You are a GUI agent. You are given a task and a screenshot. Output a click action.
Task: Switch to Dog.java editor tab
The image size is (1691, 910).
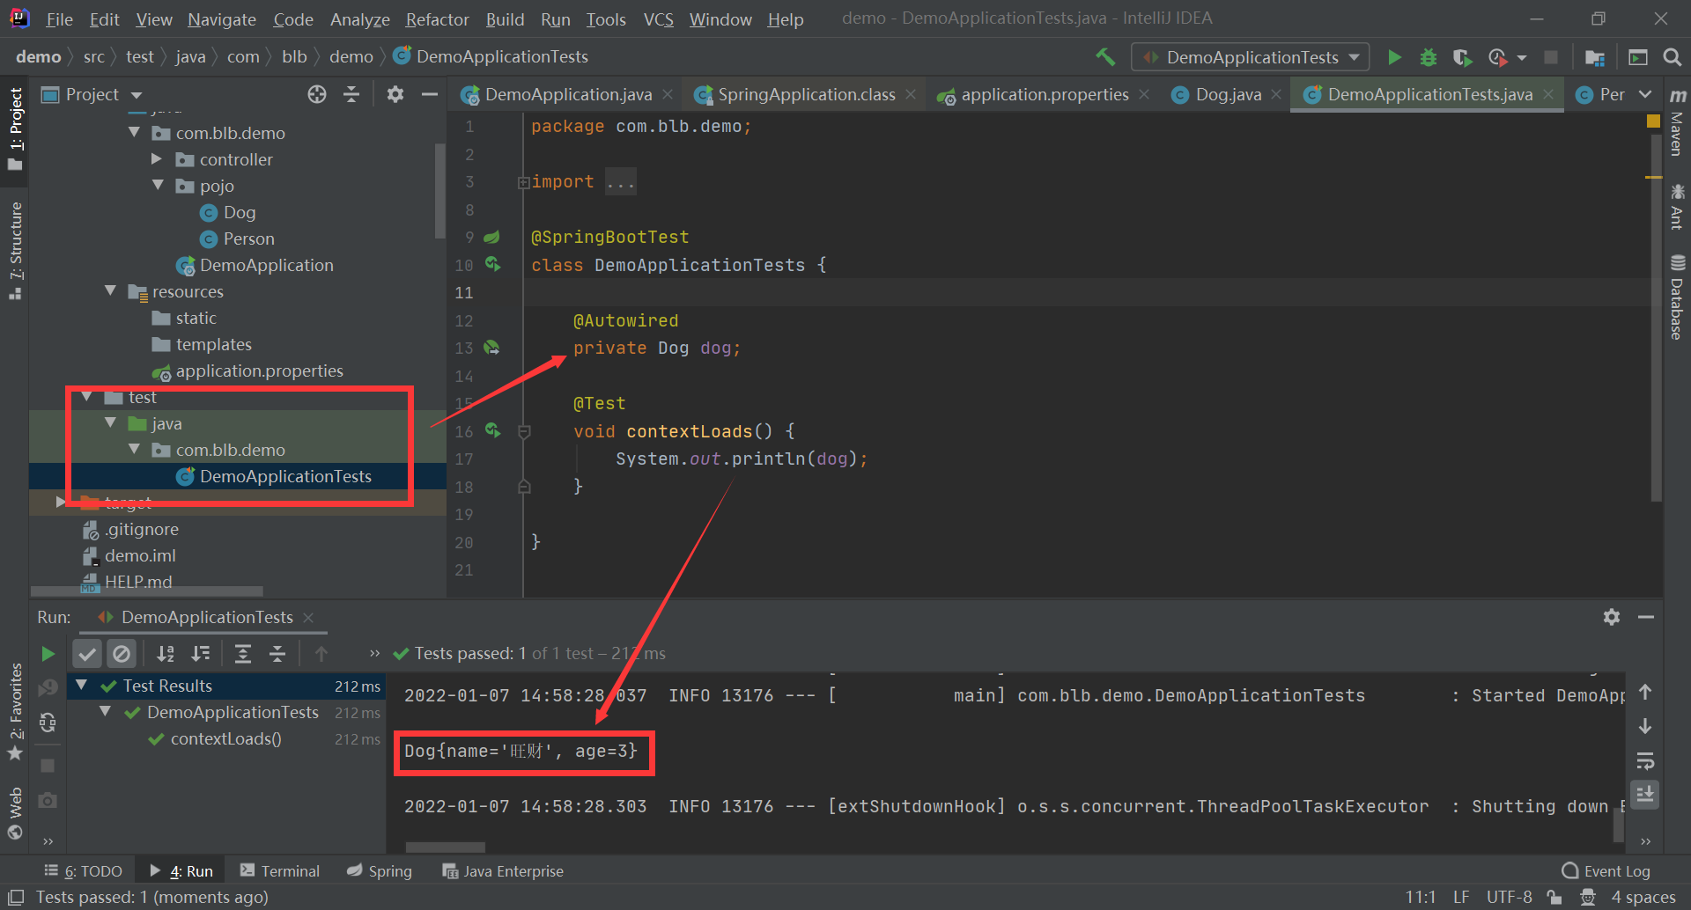(1227, 94)
